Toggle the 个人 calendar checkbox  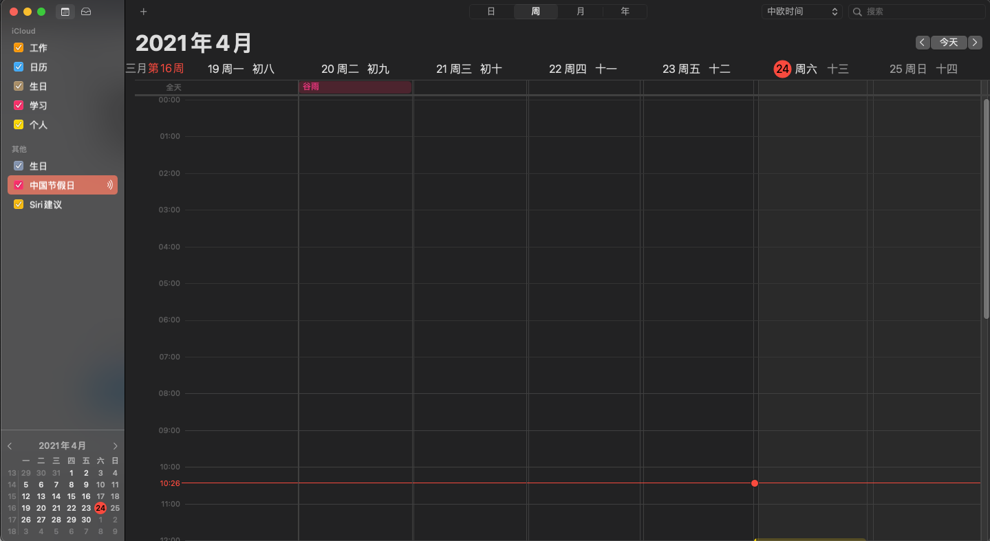[x=19, y=125]
